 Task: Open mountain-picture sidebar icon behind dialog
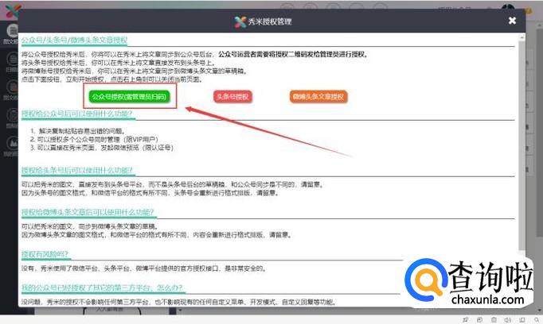(13, 142)
